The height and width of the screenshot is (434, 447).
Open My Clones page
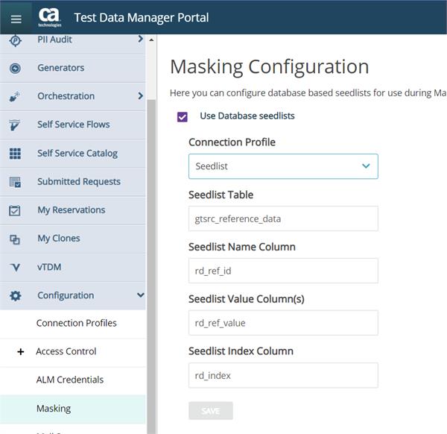tap(73, 239)
